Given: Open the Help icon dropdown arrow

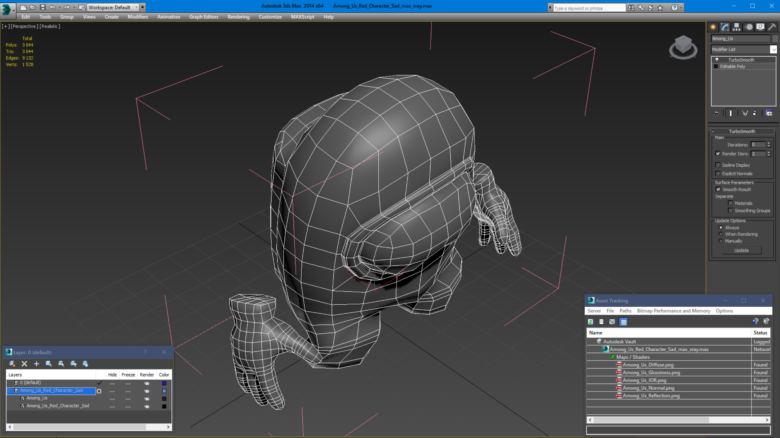Looking at the screenshot, I should [x=681, y=8].
